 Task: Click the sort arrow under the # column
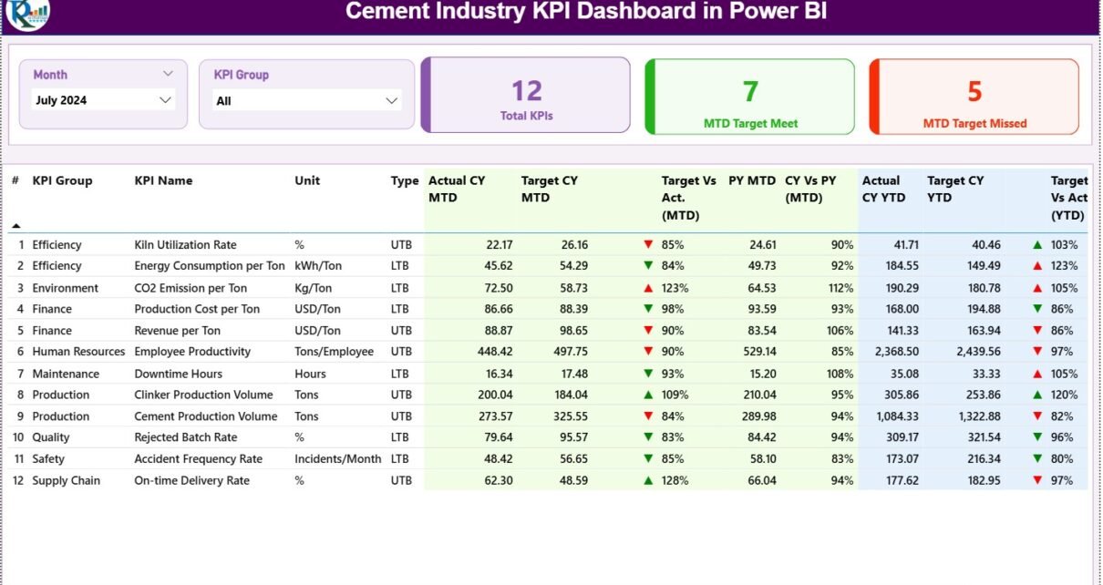pyautogui.click(x=15, y=225)
